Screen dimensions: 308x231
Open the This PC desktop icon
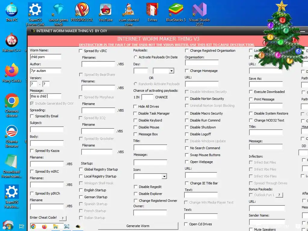[12, 12]
